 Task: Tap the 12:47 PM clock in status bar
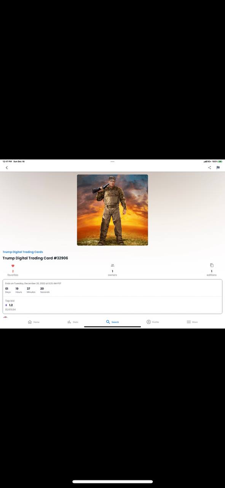click(7, 161)
